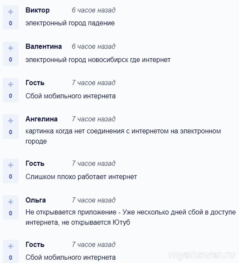239x263 pixels.
Task: Click vote count next to Olga's comment
Action: coord(11,213)
